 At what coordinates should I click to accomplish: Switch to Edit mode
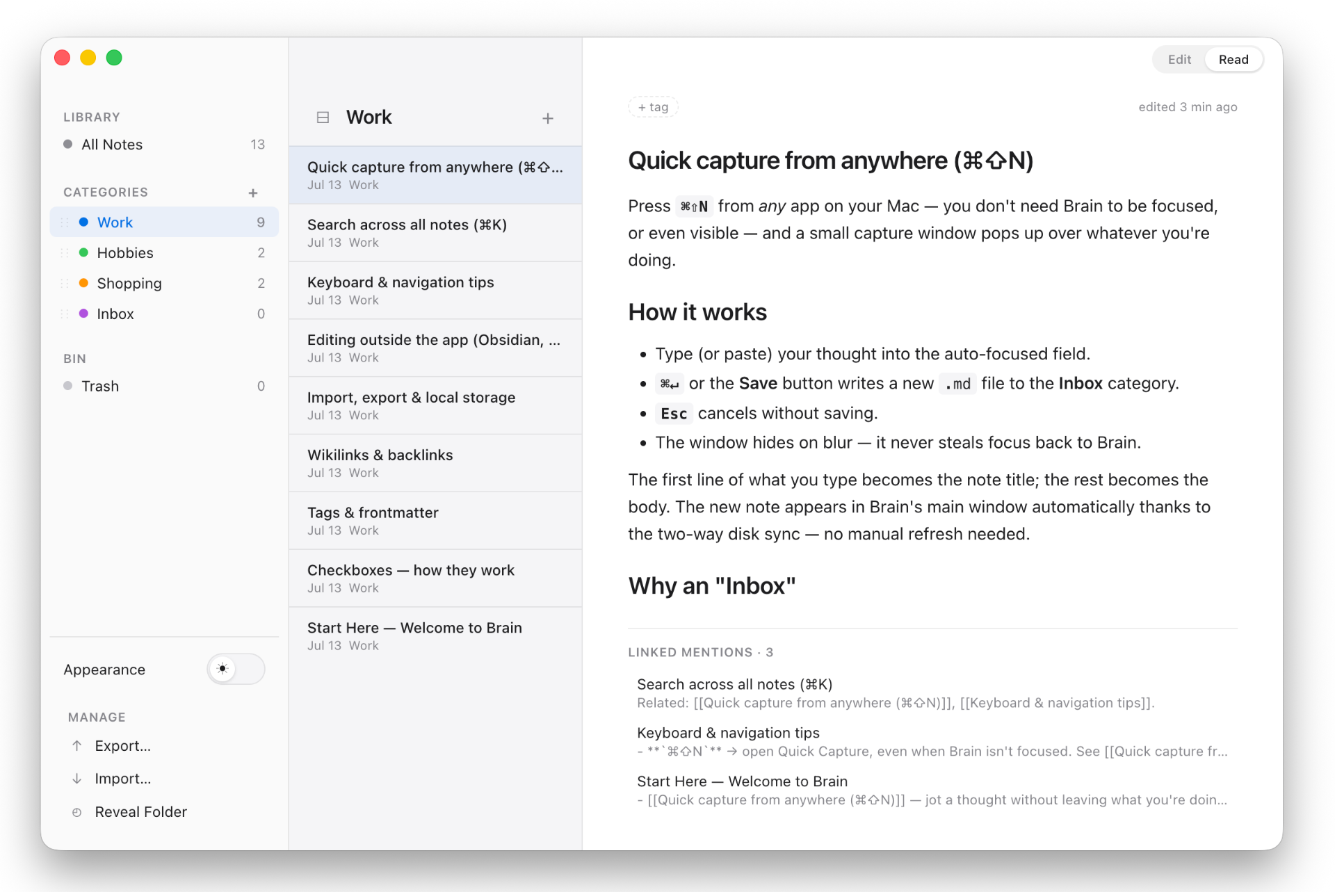(1179, 60)
